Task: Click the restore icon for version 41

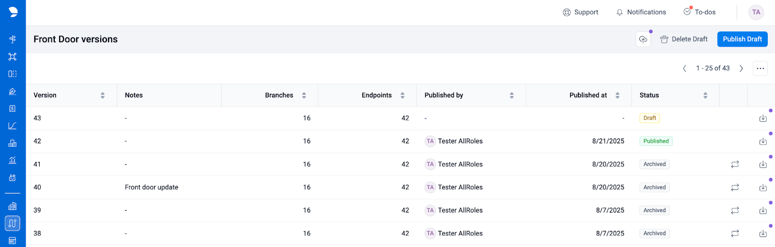Action: (735, 164)
